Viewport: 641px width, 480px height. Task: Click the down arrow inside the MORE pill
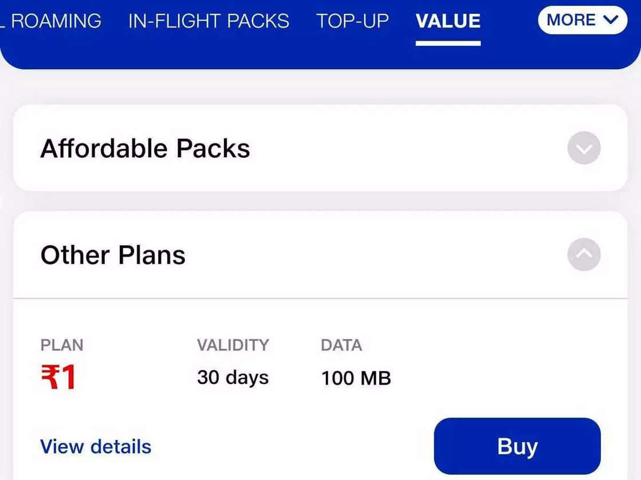tap(611, 20)
